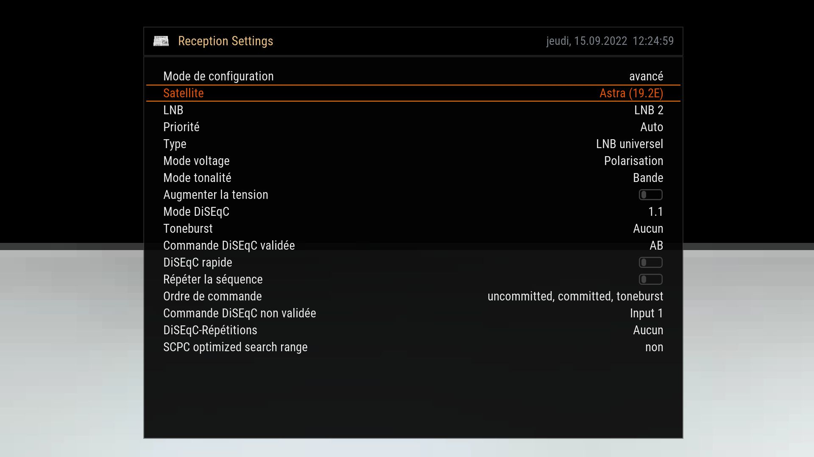Select the Toneburst setting row

(413, 228)
